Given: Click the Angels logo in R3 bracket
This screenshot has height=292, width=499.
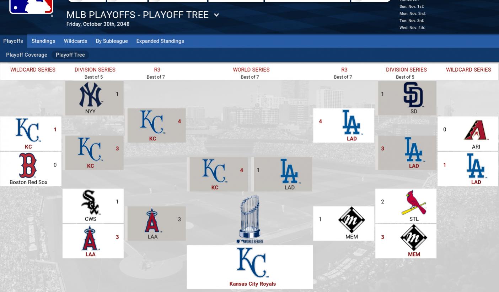Looking at the screenshot, I should point(152,220).
